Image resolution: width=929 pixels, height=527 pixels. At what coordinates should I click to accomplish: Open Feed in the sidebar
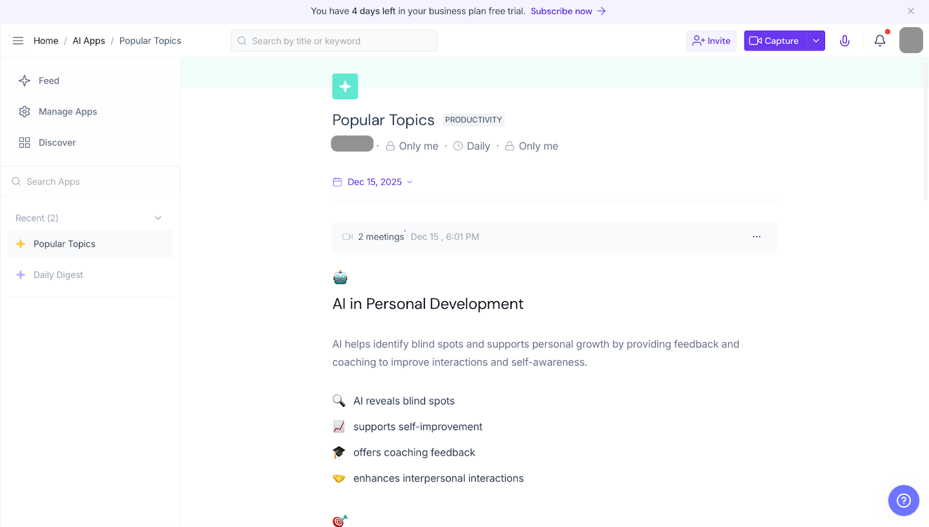[x=49, y=81]
